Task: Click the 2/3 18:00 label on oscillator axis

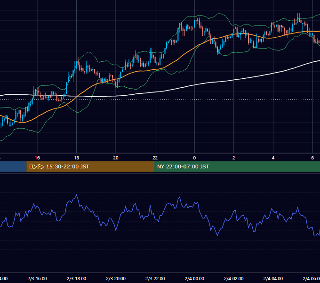Action: [77, 278]
